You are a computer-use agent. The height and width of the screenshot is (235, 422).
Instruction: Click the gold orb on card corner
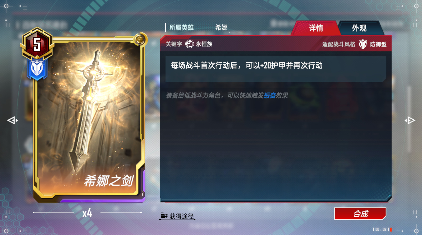(x=139, y=40)
